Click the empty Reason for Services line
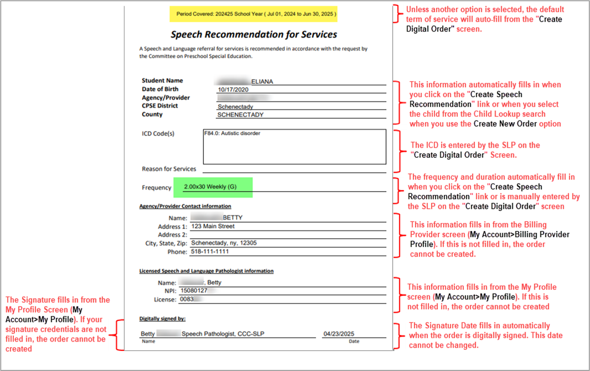 (294, 169)
